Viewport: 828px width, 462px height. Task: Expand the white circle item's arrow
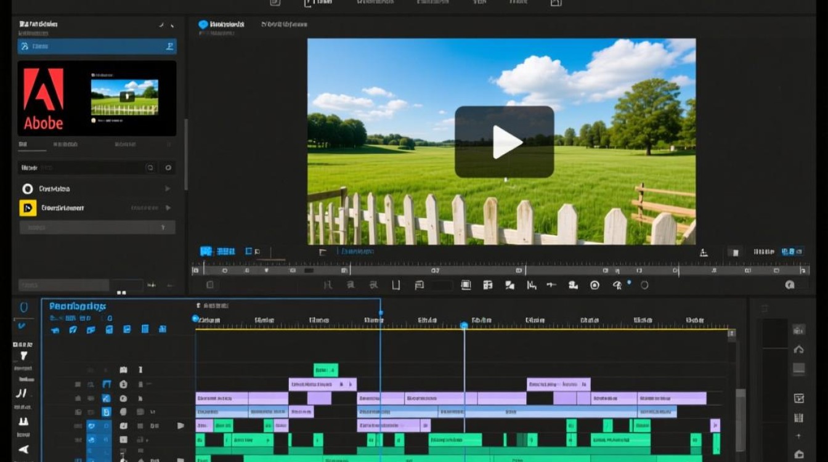tap(167, 189)
